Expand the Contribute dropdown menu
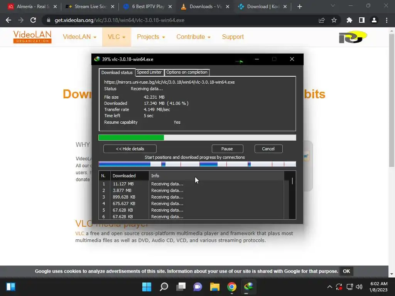395x296 pixels. click(x=194, y=37)
